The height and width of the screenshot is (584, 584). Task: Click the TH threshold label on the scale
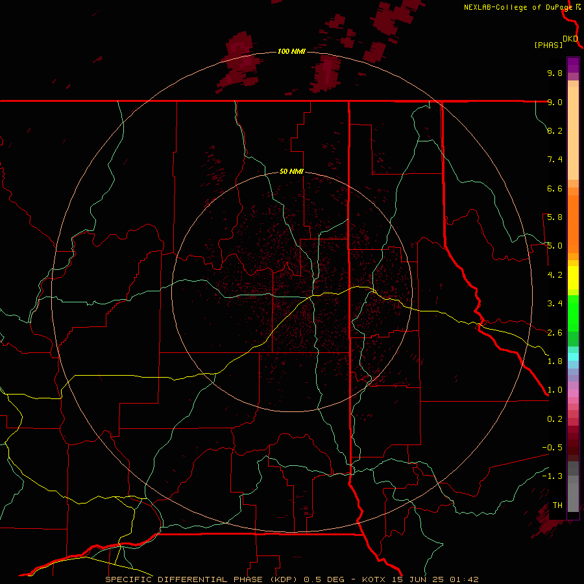(557, 505)
